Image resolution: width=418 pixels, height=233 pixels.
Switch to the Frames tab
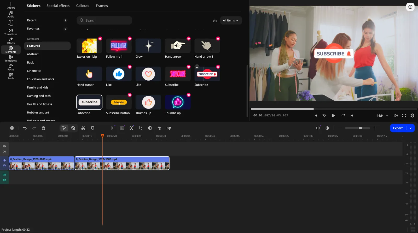pyautogui.click(x=102, y=6)
